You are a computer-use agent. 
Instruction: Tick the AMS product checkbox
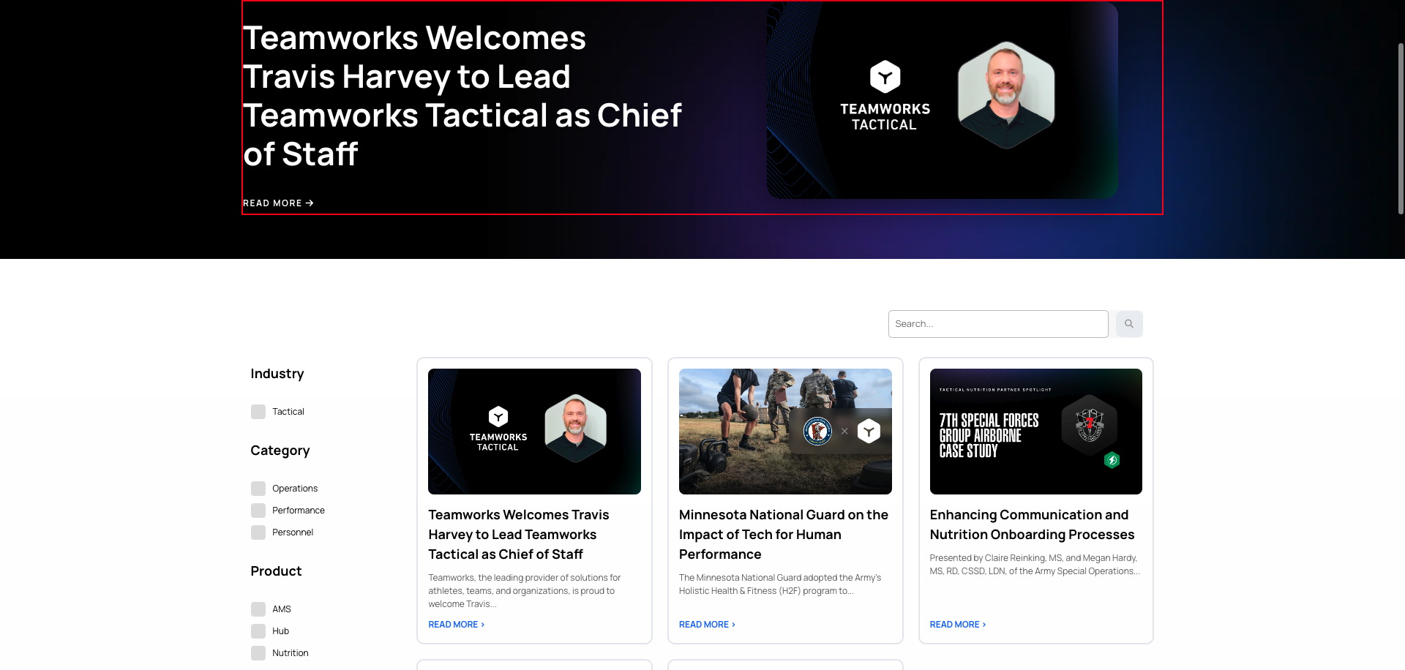click(258, 609)
